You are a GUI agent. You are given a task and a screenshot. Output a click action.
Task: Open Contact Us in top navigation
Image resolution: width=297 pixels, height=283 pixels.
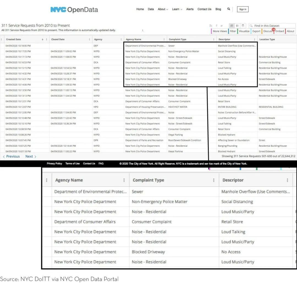point(204,9)
